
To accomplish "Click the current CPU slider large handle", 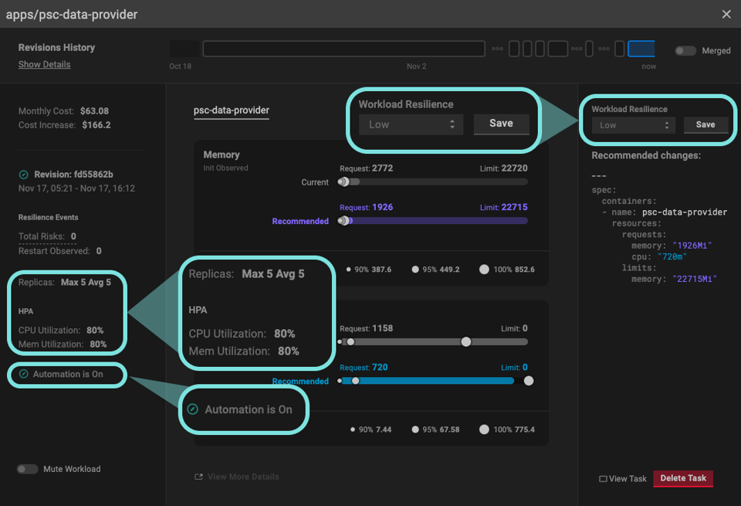I will [466, 342].
